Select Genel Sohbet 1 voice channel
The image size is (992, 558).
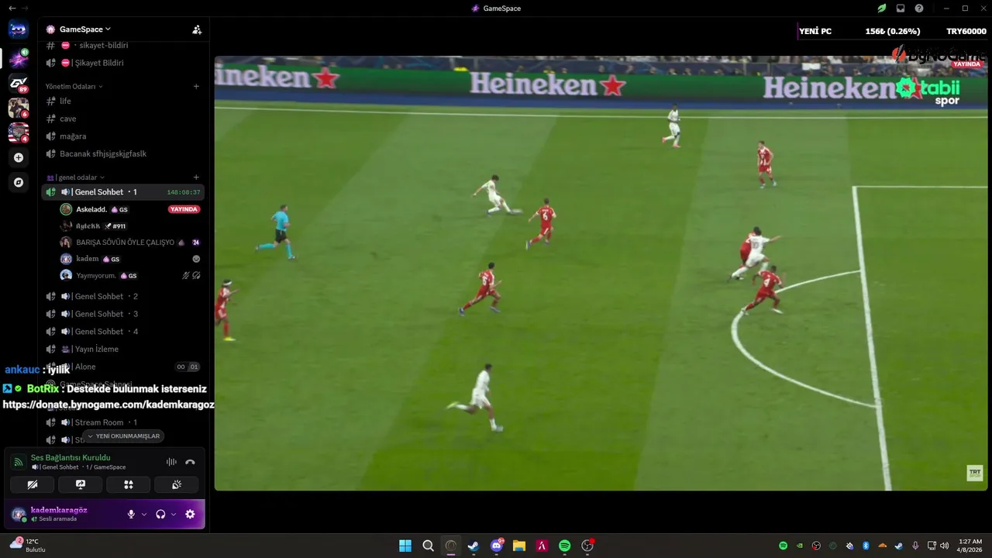pos(123,192)
